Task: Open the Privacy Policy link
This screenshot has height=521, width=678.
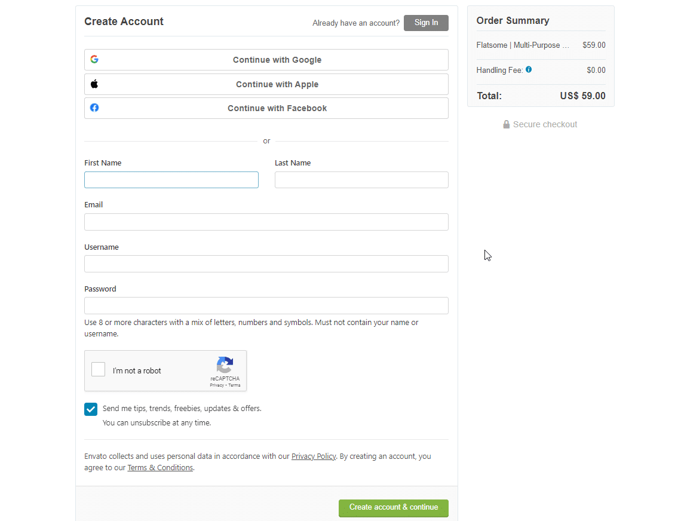Action: point(314,456)
